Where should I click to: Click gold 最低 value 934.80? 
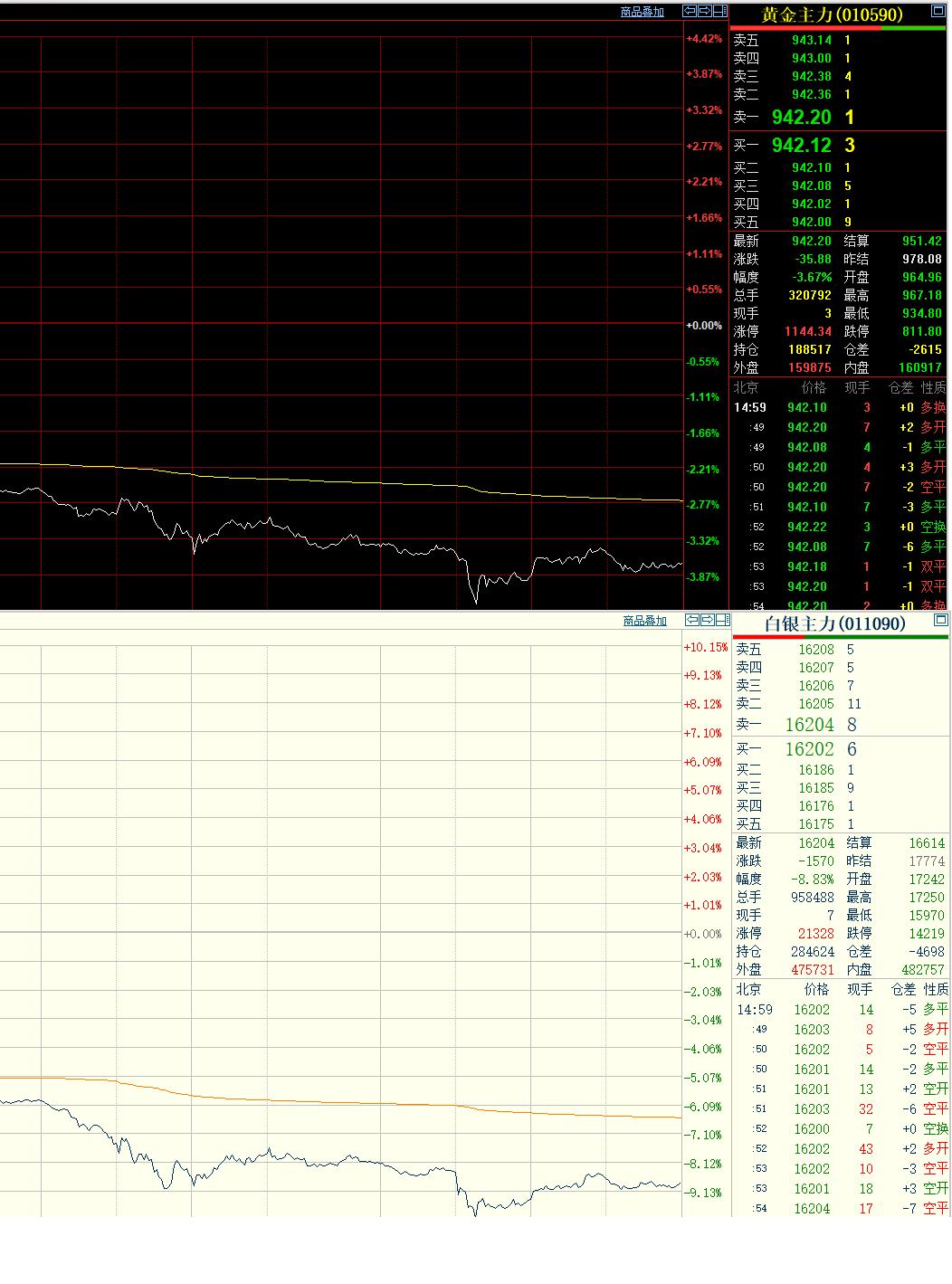[x=922, y=313]
